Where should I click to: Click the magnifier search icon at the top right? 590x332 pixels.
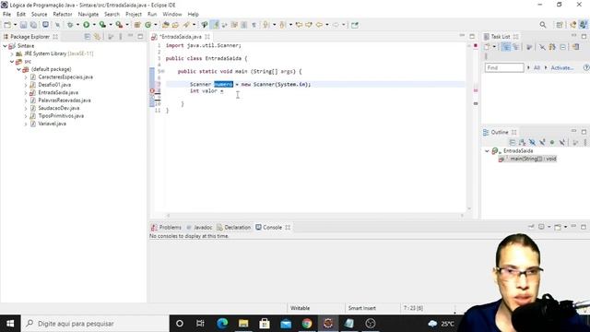[x=543, y=25]
